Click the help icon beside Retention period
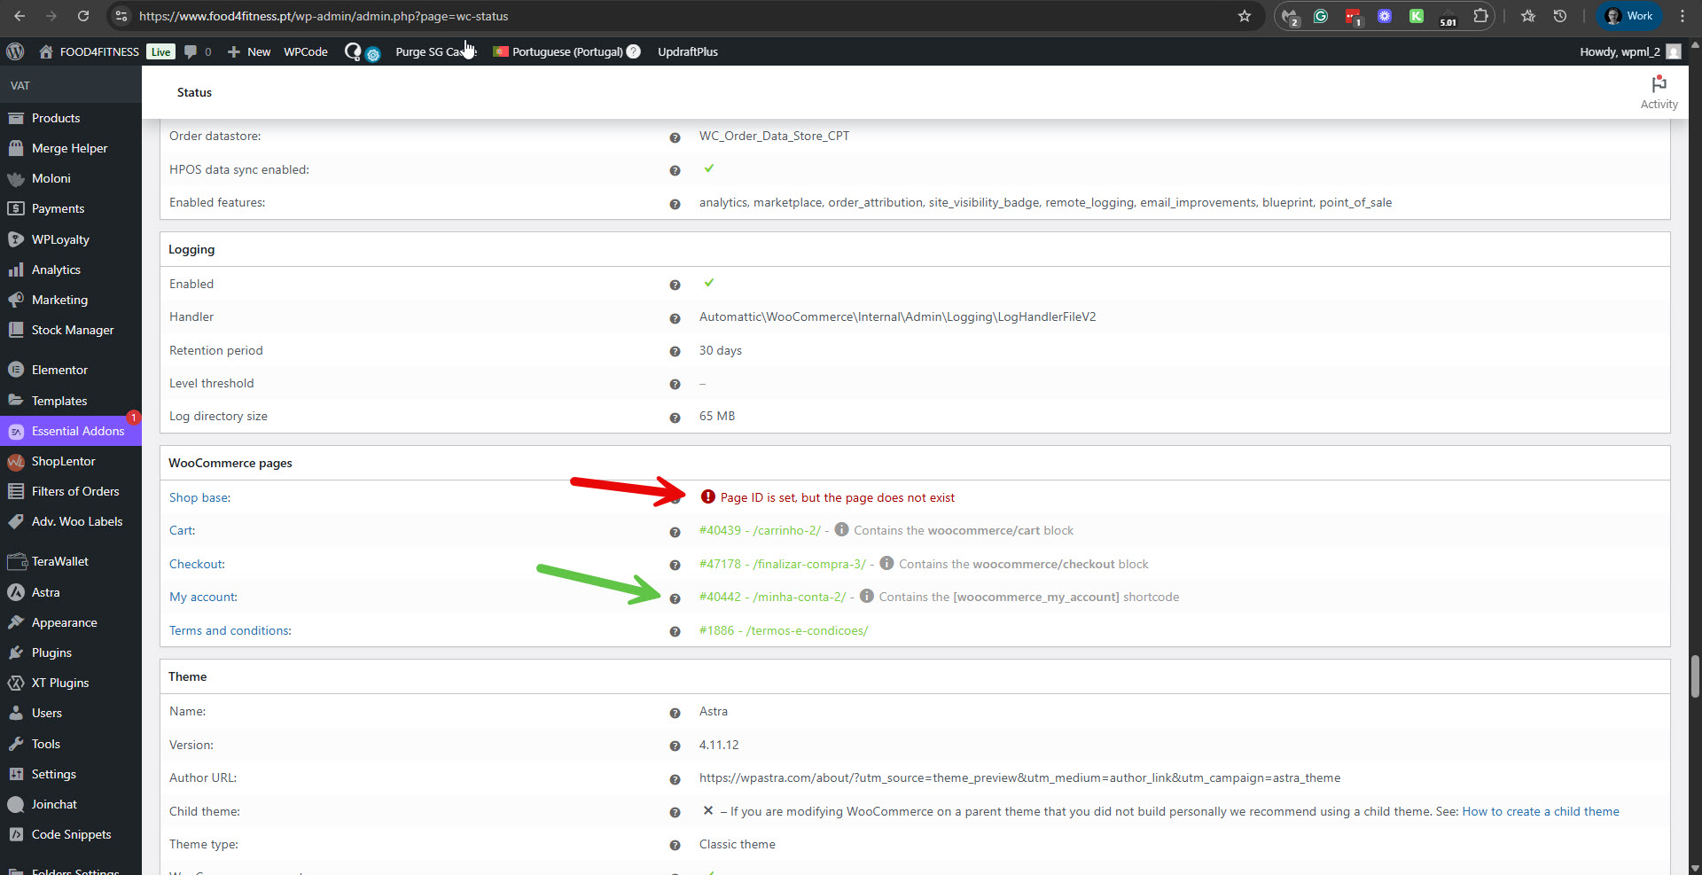This screenshot has height=875, width=1702. (x=675, y=351)
